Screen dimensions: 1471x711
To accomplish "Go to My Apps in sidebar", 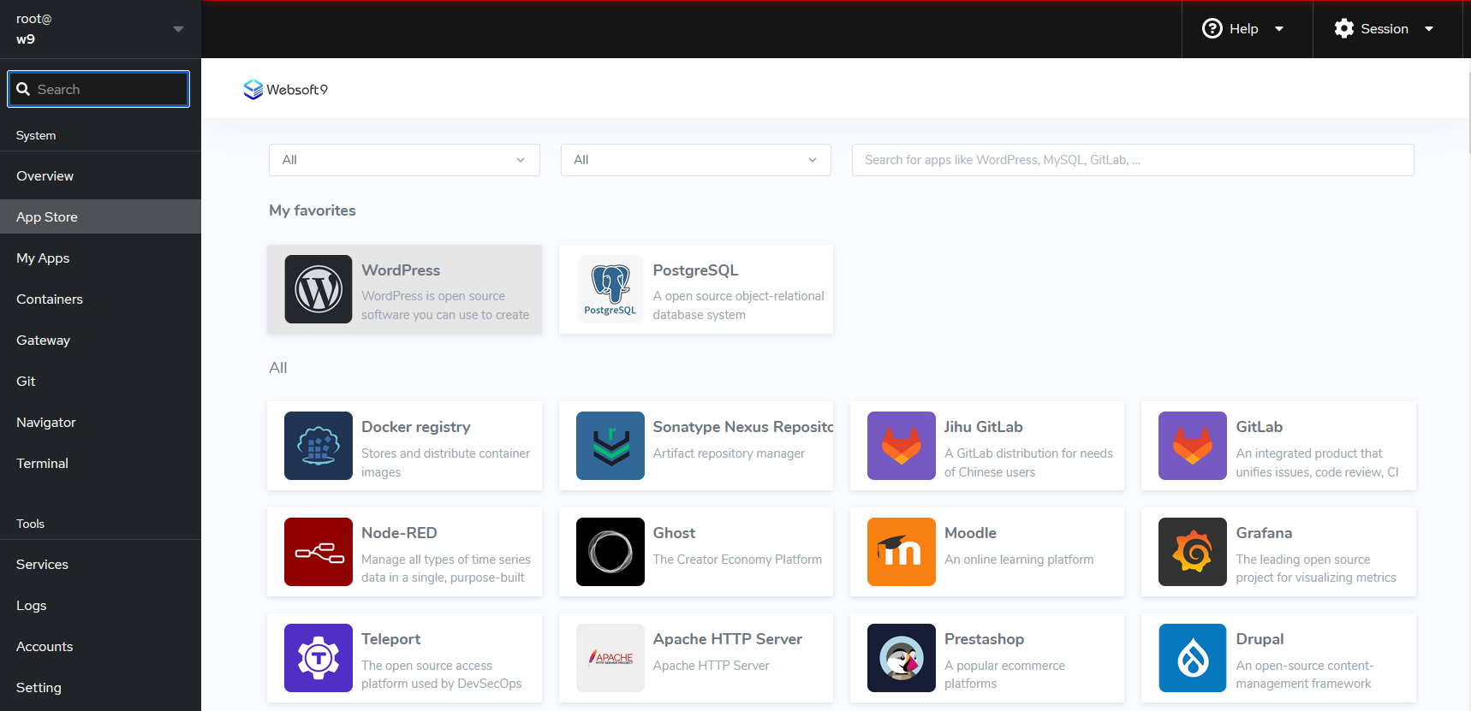I will click(x=43, y=258).
